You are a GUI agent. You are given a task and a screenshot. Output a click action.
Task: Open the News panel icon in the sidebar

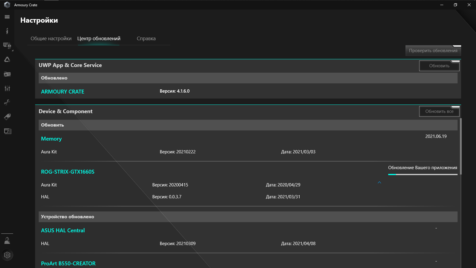click(7, 131)
